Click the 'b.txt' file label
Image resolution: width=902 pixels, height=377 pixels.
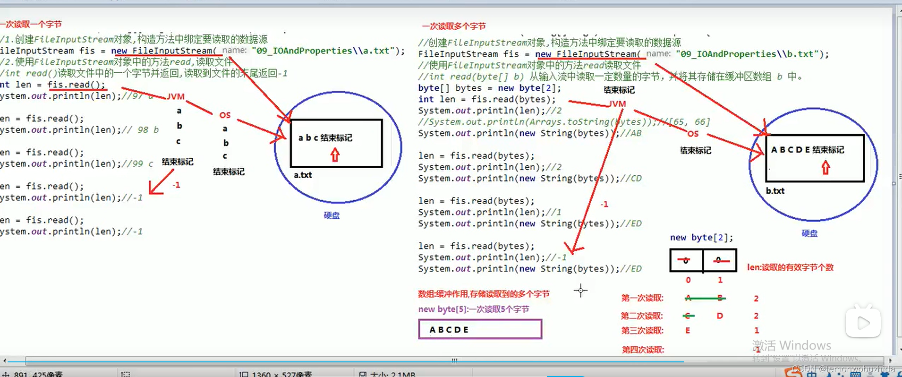pos(775,191)
